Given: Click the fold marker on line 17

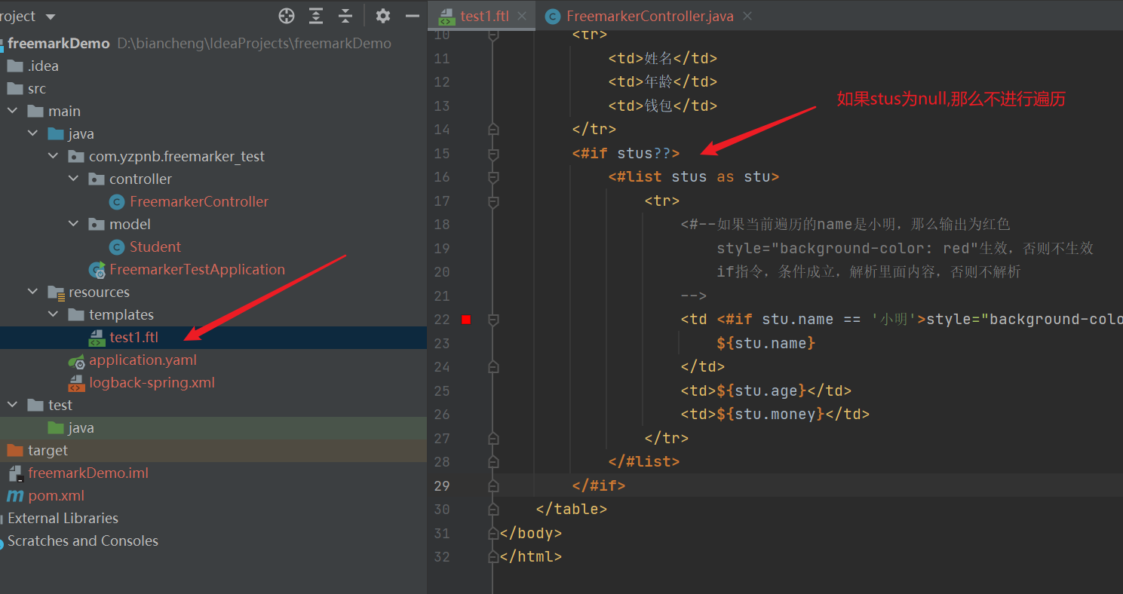Looking at the screenshot, I should pos(493,201).
